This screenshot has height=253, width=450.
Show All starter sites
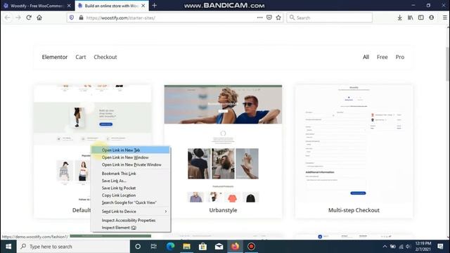click(x=366, y=57)
